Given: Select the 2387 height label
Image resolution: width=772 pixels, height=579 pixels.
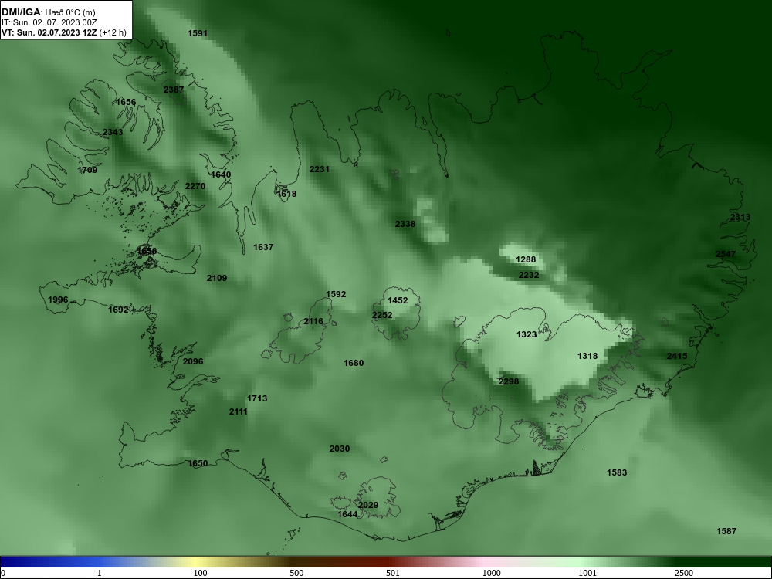Looking at the screenshot, I should click(174, 90).
